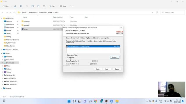Open Xbox Gamez quick access folder
Image resolution: width=186 pixels, height=104 pixels.
10,46
